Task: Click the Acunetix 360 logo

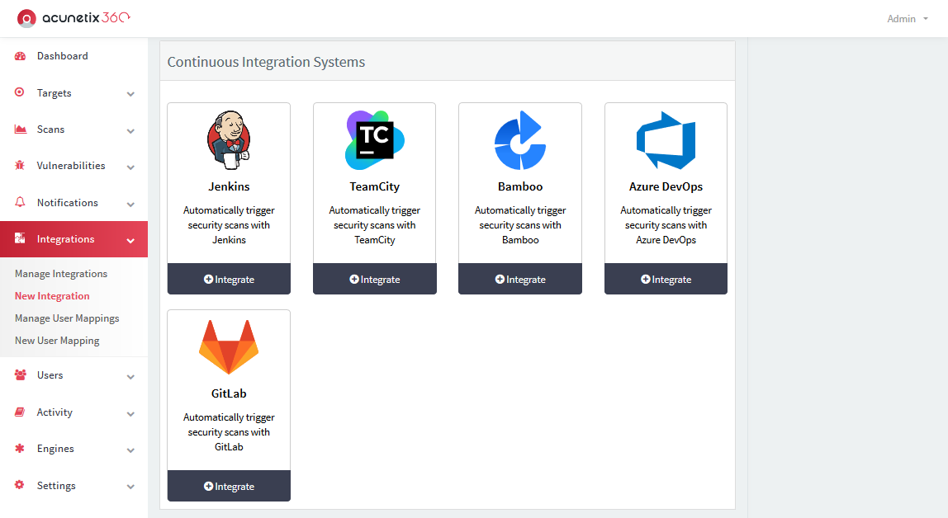Action: click(x=74, y=18)
